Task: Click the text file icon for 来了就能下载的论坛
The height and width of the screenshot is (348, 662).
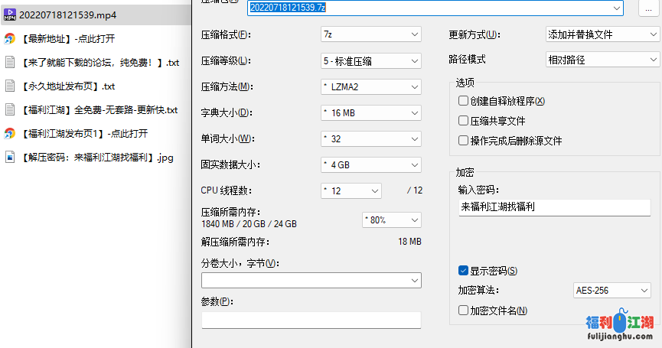Action: click(x=10, y=63)
